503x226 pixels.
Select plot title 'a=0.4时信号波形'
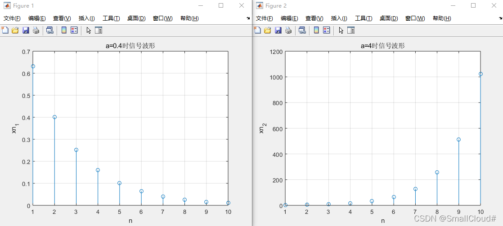click(130, 46)
